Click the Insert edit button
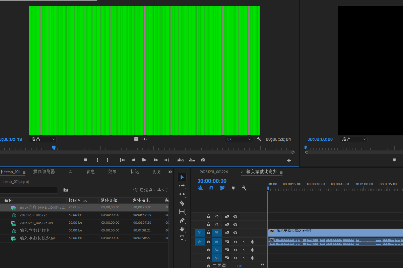The width and height of the screenshot is (403, 268). coord(181,160)
